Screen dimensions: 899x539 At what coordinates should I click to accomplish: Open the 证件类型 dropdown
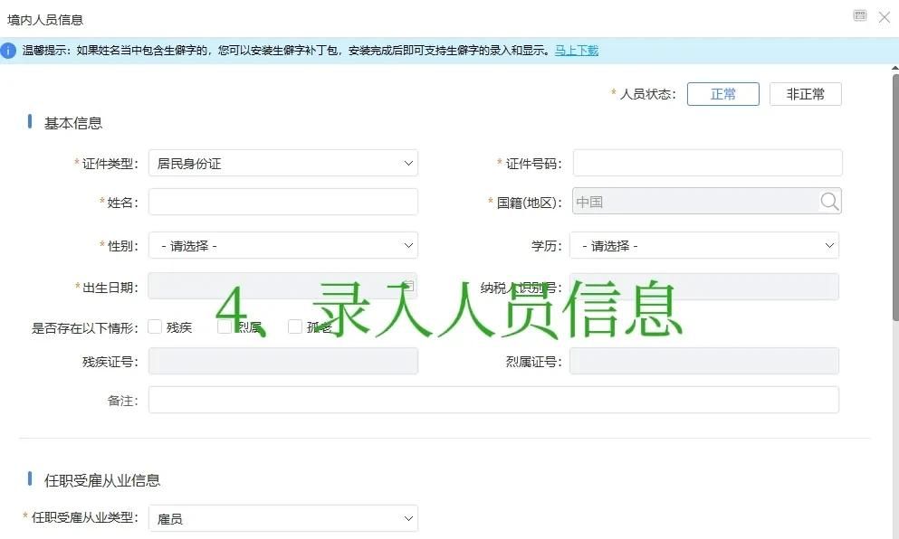(x=283, y=163)
